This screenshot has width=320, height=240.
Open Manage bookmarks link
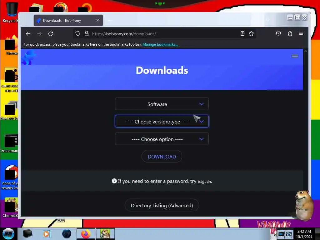coord(160,44)
